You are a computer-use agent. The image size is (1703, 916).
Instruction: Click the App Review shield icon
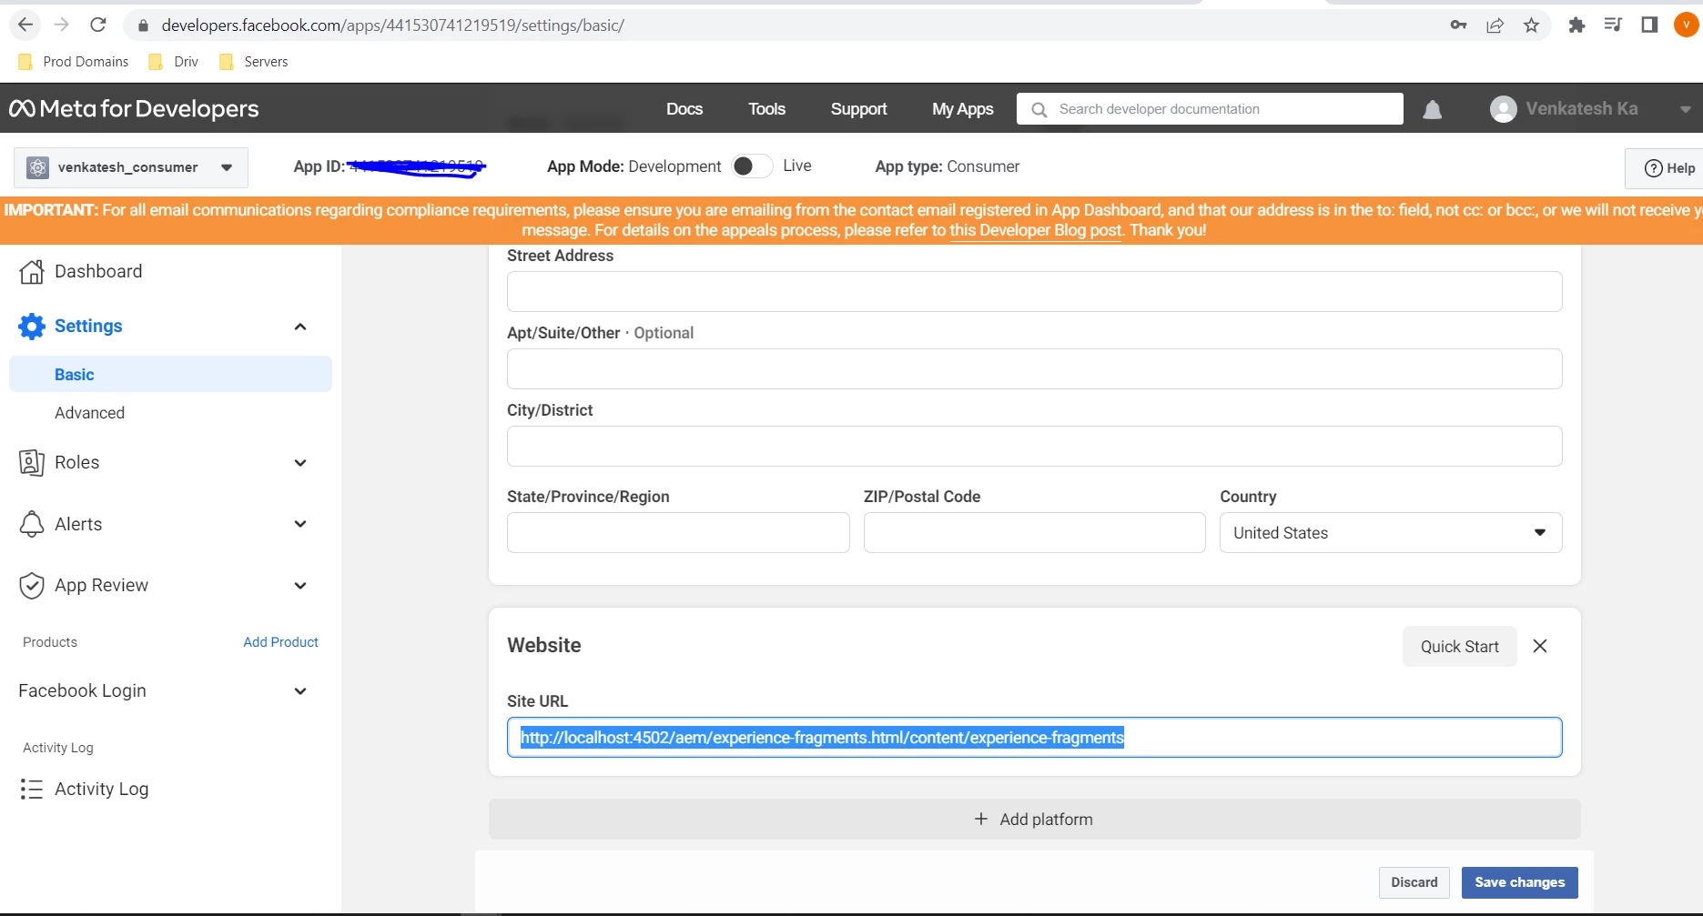pyautogui.click(x=32, y=586)
